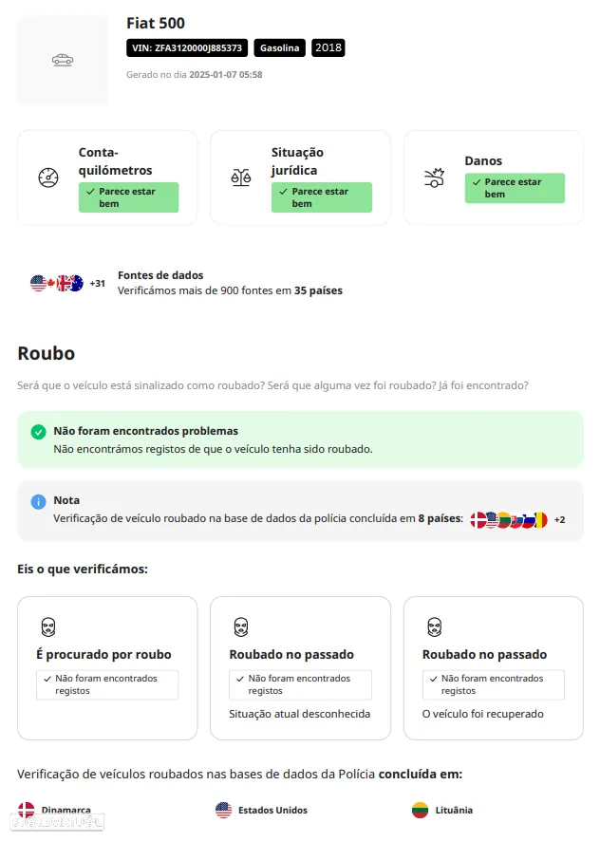600x841 pixels.
Task: Expand the +2 countries flags in Nota
Action: [560, 520]
